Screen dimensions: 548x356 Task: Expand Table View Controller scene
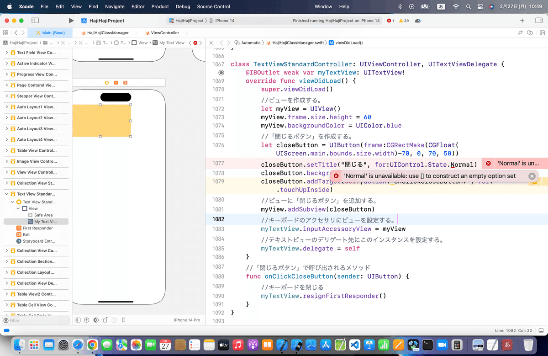7,150
